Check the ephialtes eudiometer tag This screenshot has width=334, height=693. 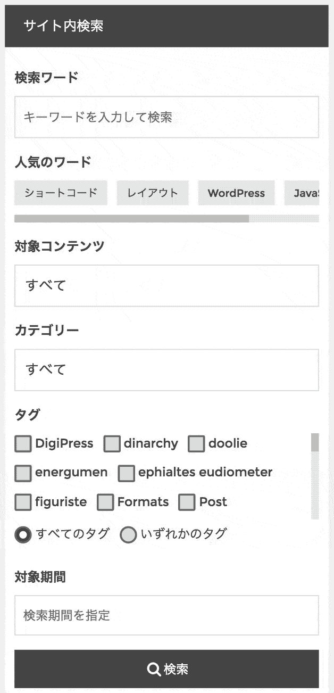point(126,473)
